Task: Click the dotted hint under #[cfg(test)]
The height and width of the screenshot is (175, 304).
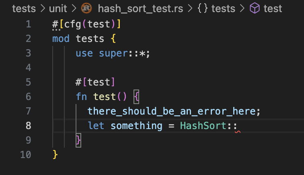Action: click(56, 30)
